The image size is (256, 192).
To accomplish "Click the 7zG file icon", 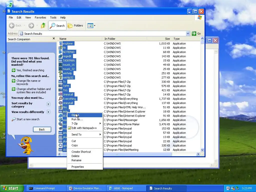I will coord(60,90).
